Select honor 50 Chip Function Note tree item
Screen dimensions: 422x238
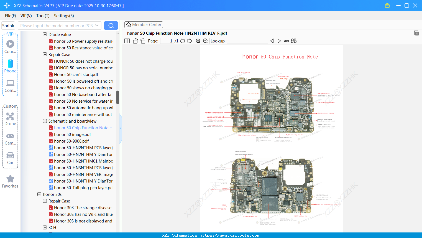point(81,128)
